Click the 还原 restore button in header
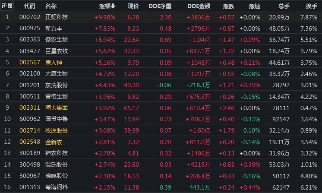Image resolution: width=322 pixels, height=193 pixels. (x=7, y=6)
